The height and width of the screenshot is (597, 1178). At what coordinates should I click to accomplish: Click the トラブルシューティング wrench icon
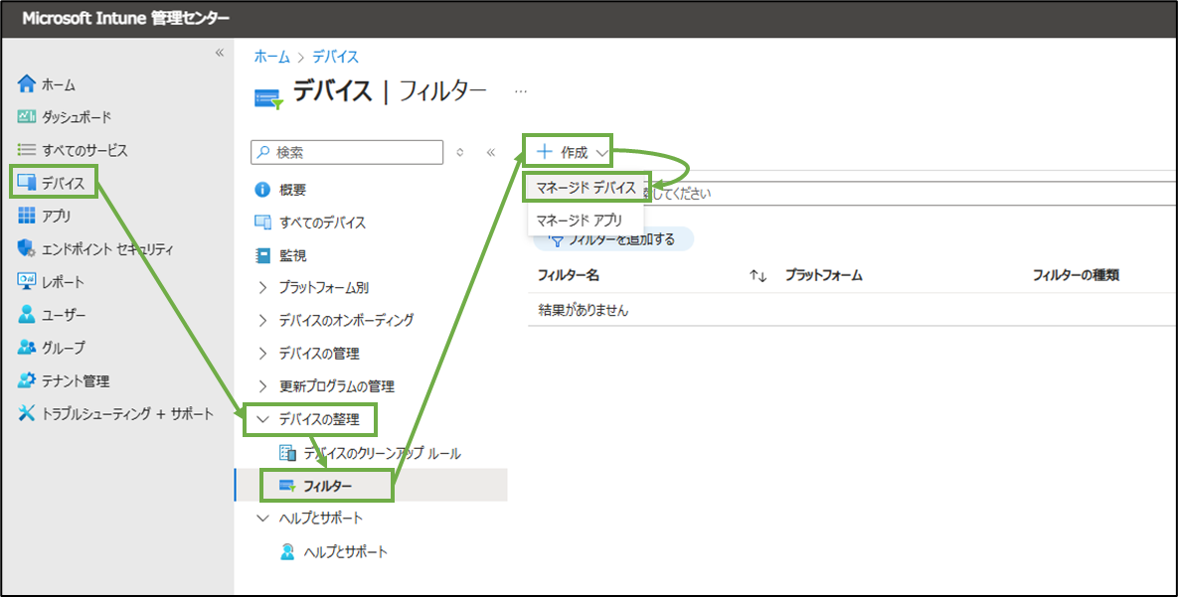(x=26, y=414)
